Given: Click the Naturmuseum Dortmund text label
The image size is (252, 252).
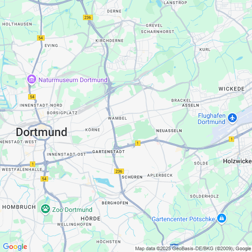Looking at the screenshot, I should (x=73, y=80).
